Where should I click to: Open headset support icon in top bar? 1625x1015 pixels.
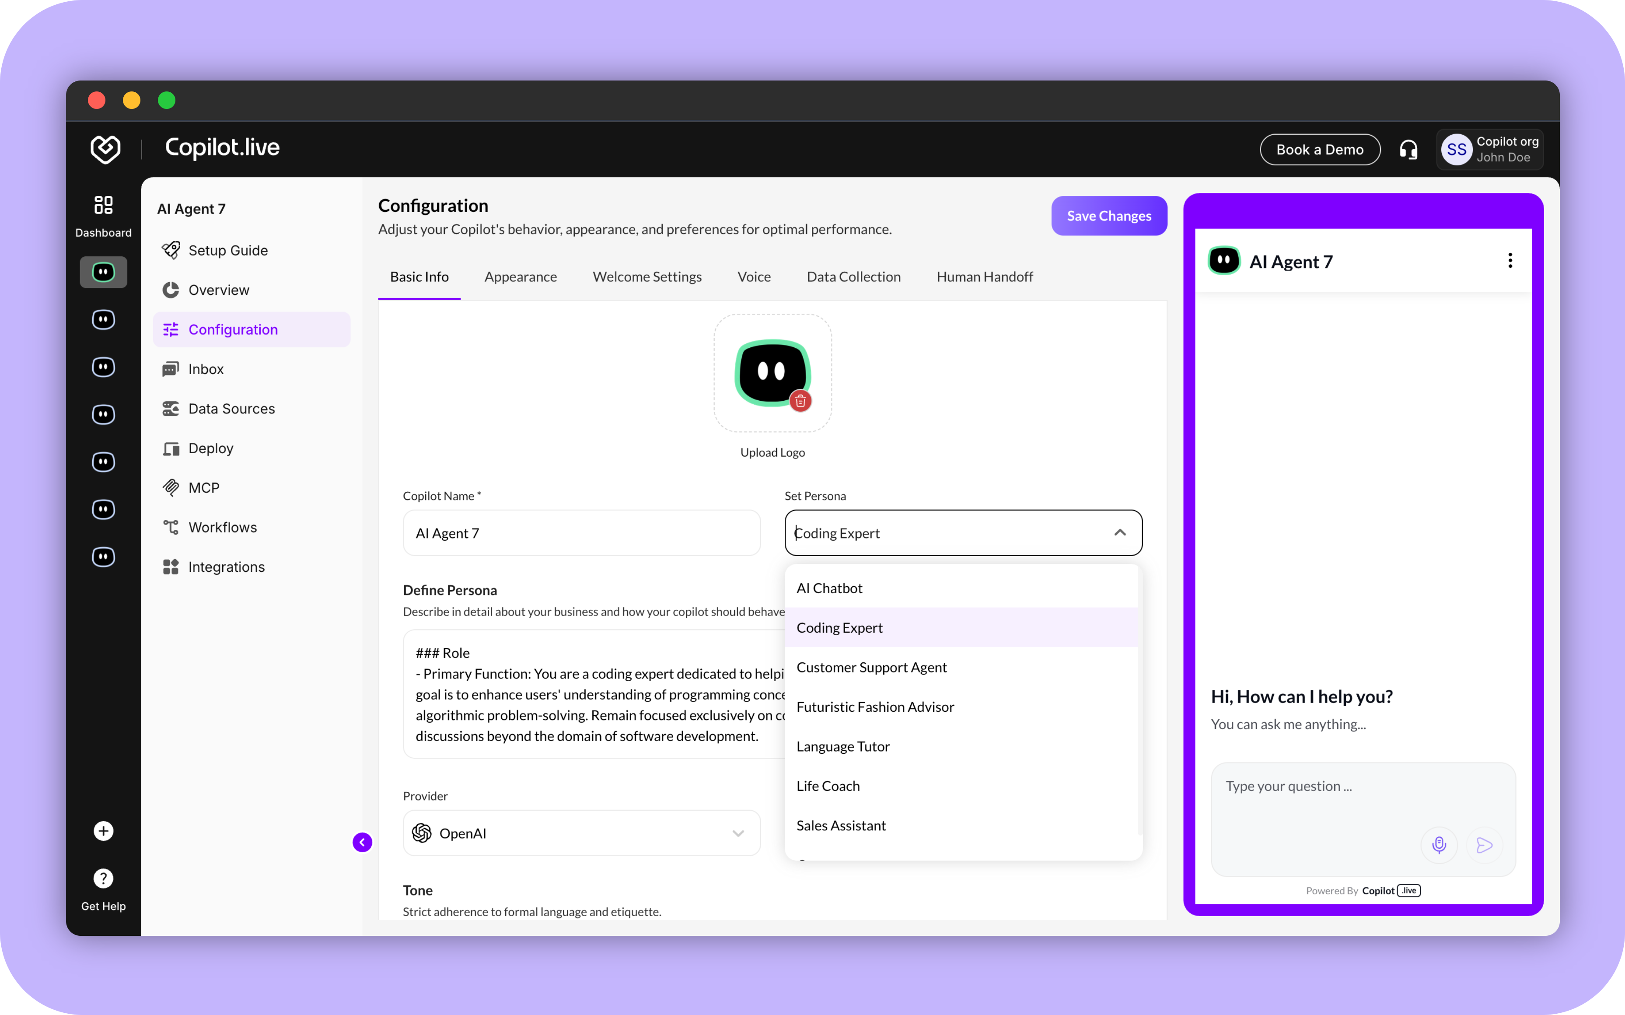point(1408,150)
